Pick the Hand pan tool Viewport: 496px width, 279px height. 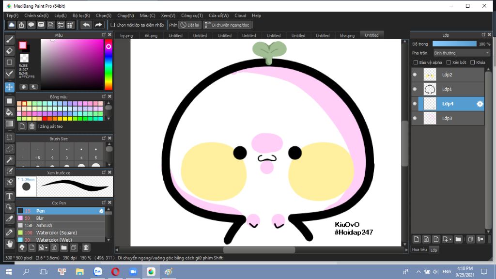(x=9, y=244)
